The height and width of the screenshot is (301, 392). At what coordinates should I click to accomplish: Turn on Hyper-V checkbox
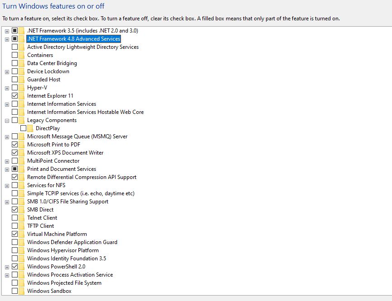pyautogui.click(x=15, y=88)
